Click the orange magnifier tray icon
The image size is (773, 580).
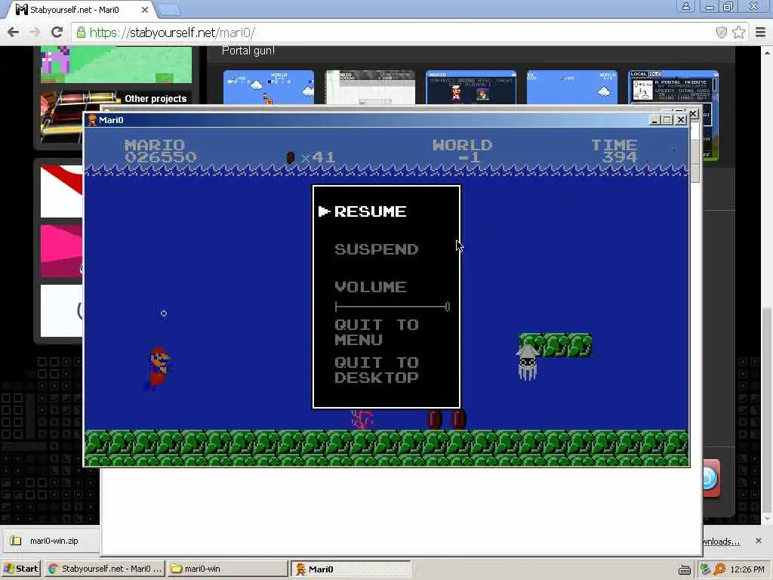(719, 569)
